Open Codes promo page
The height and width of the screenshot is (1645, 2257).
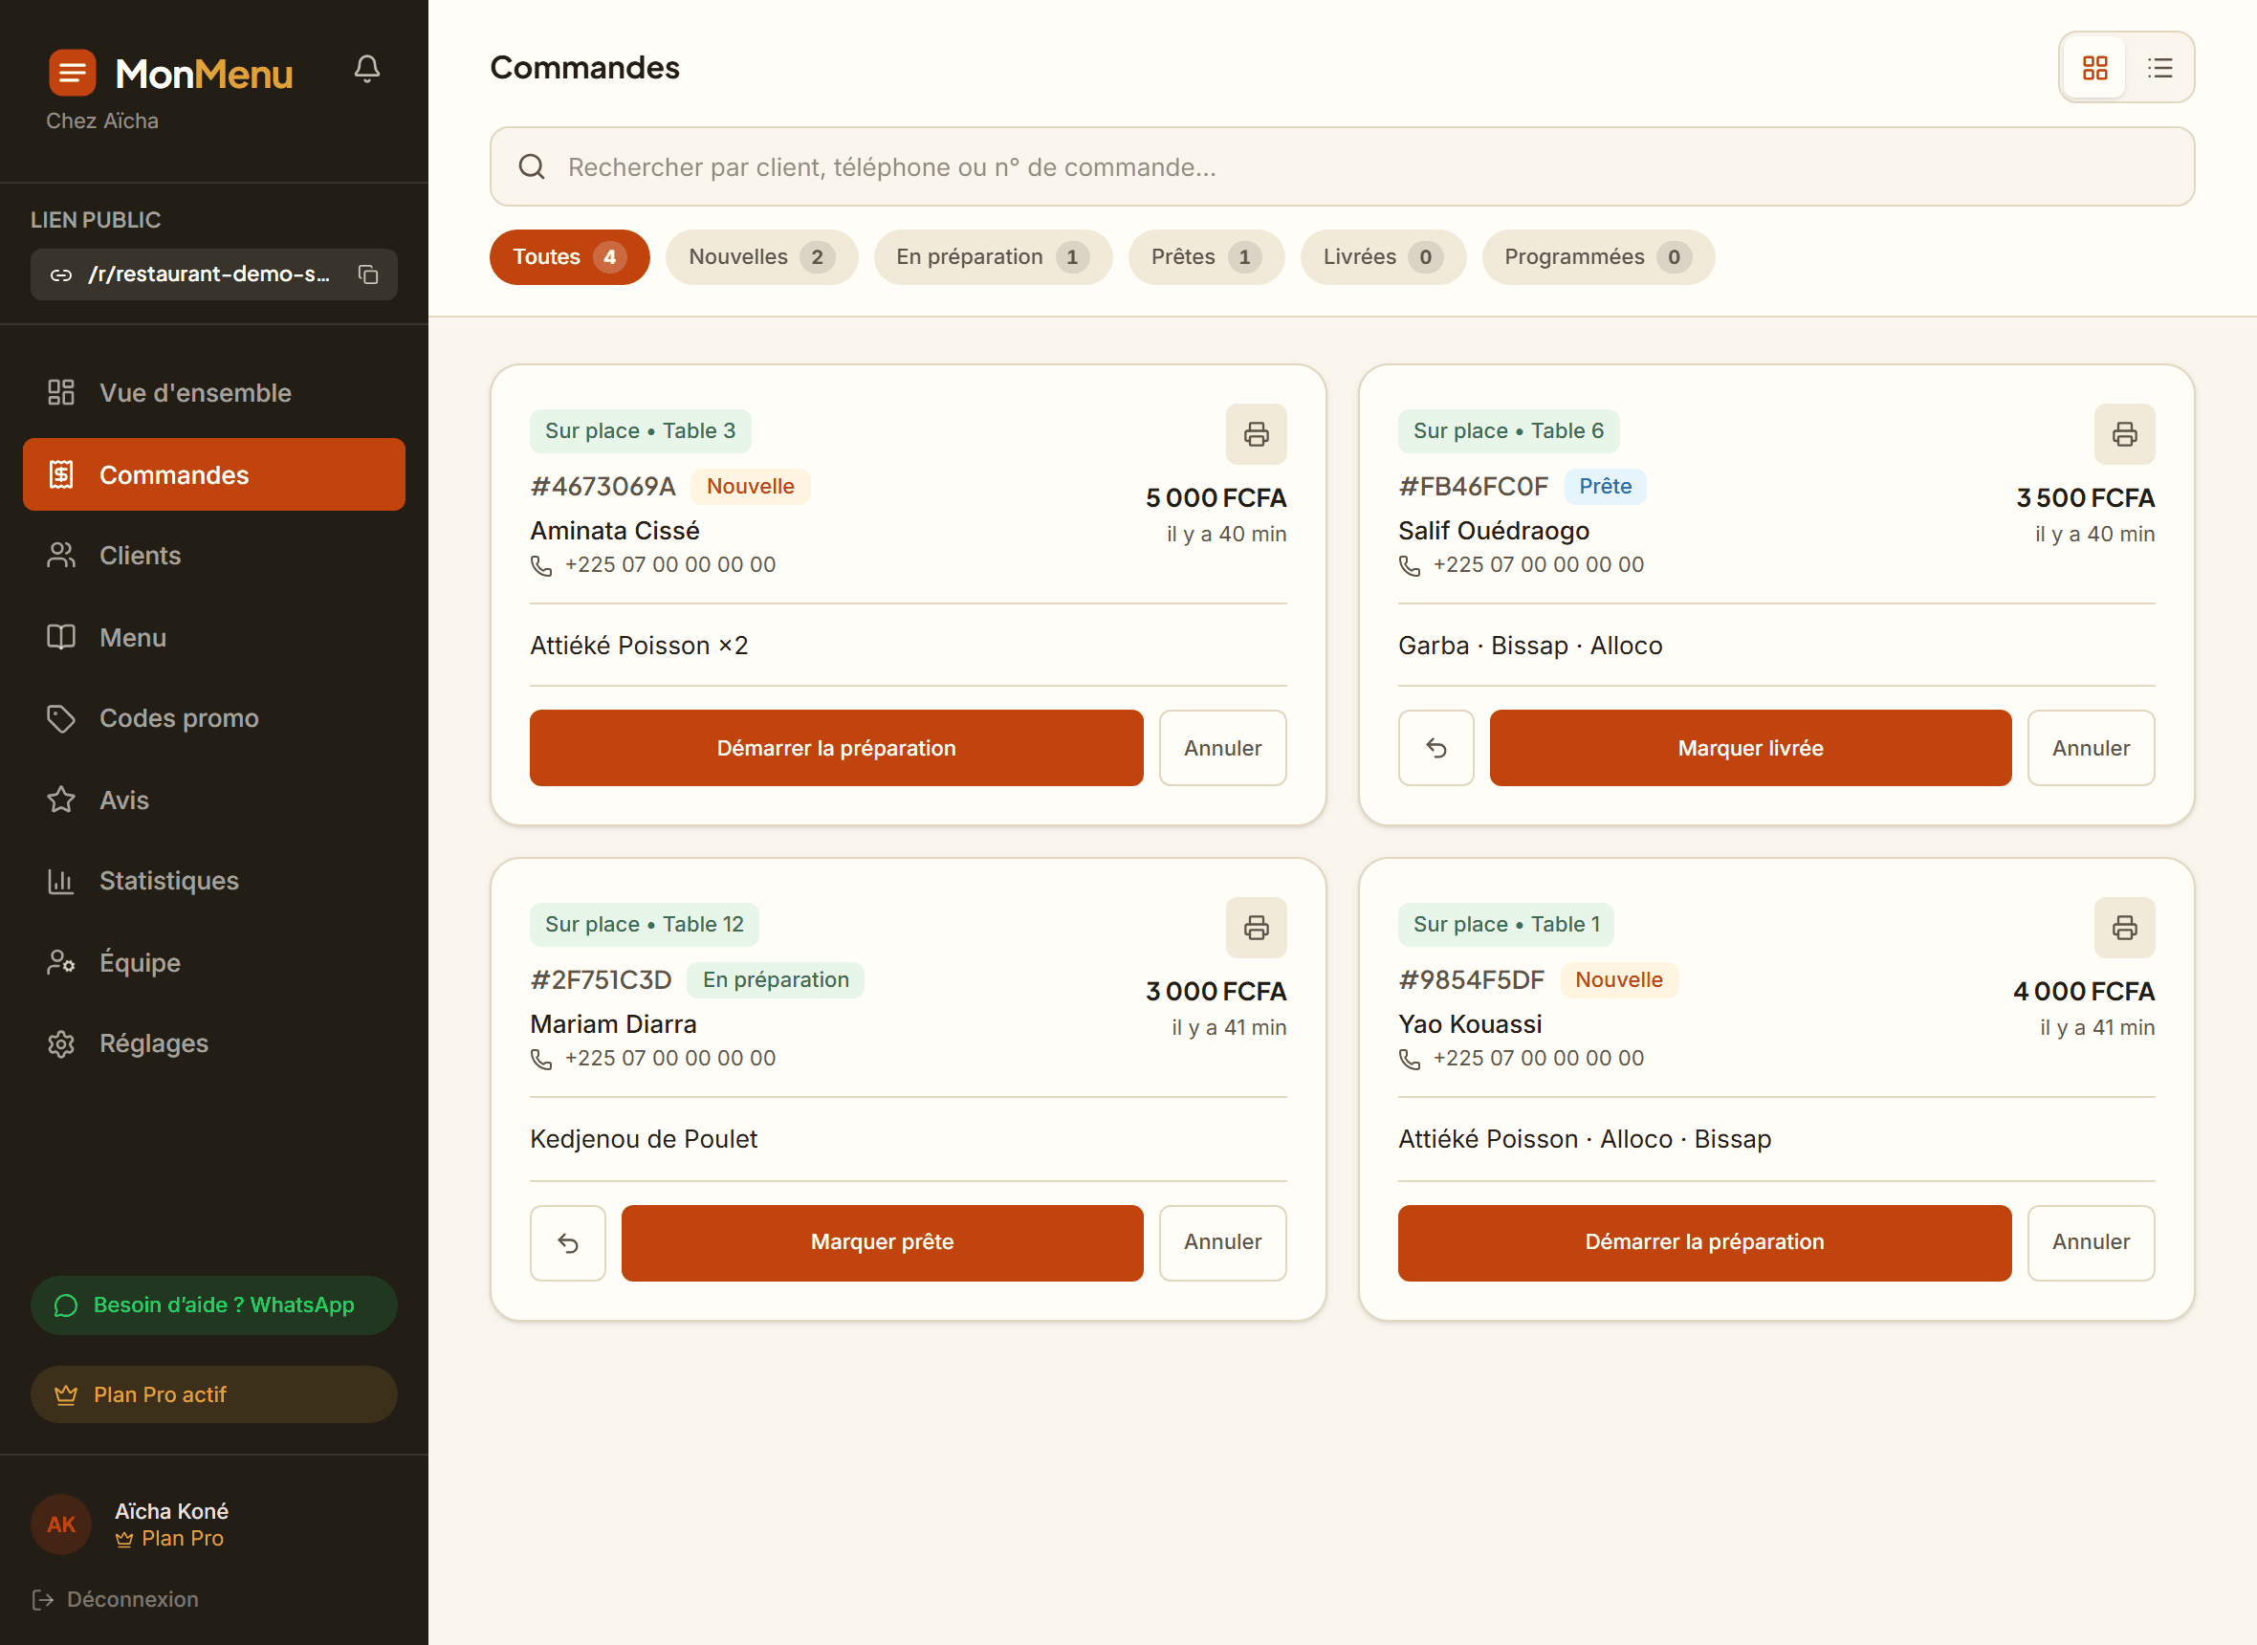(x=213, y=718)
